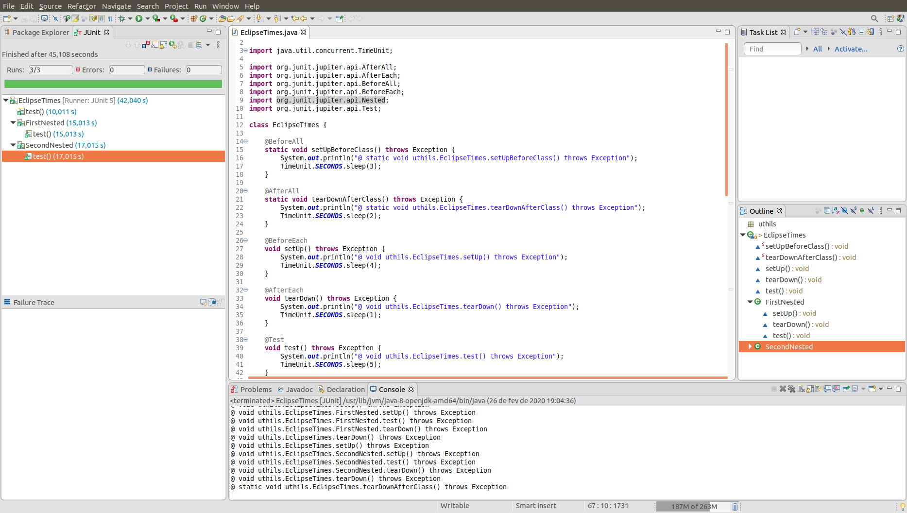Select tearDownAfterClass() in Outline

(x=806, y=257)
